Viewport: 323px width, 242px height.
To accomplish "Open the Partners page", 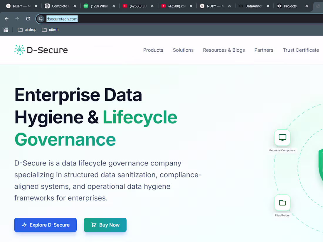I will point(263,50).
